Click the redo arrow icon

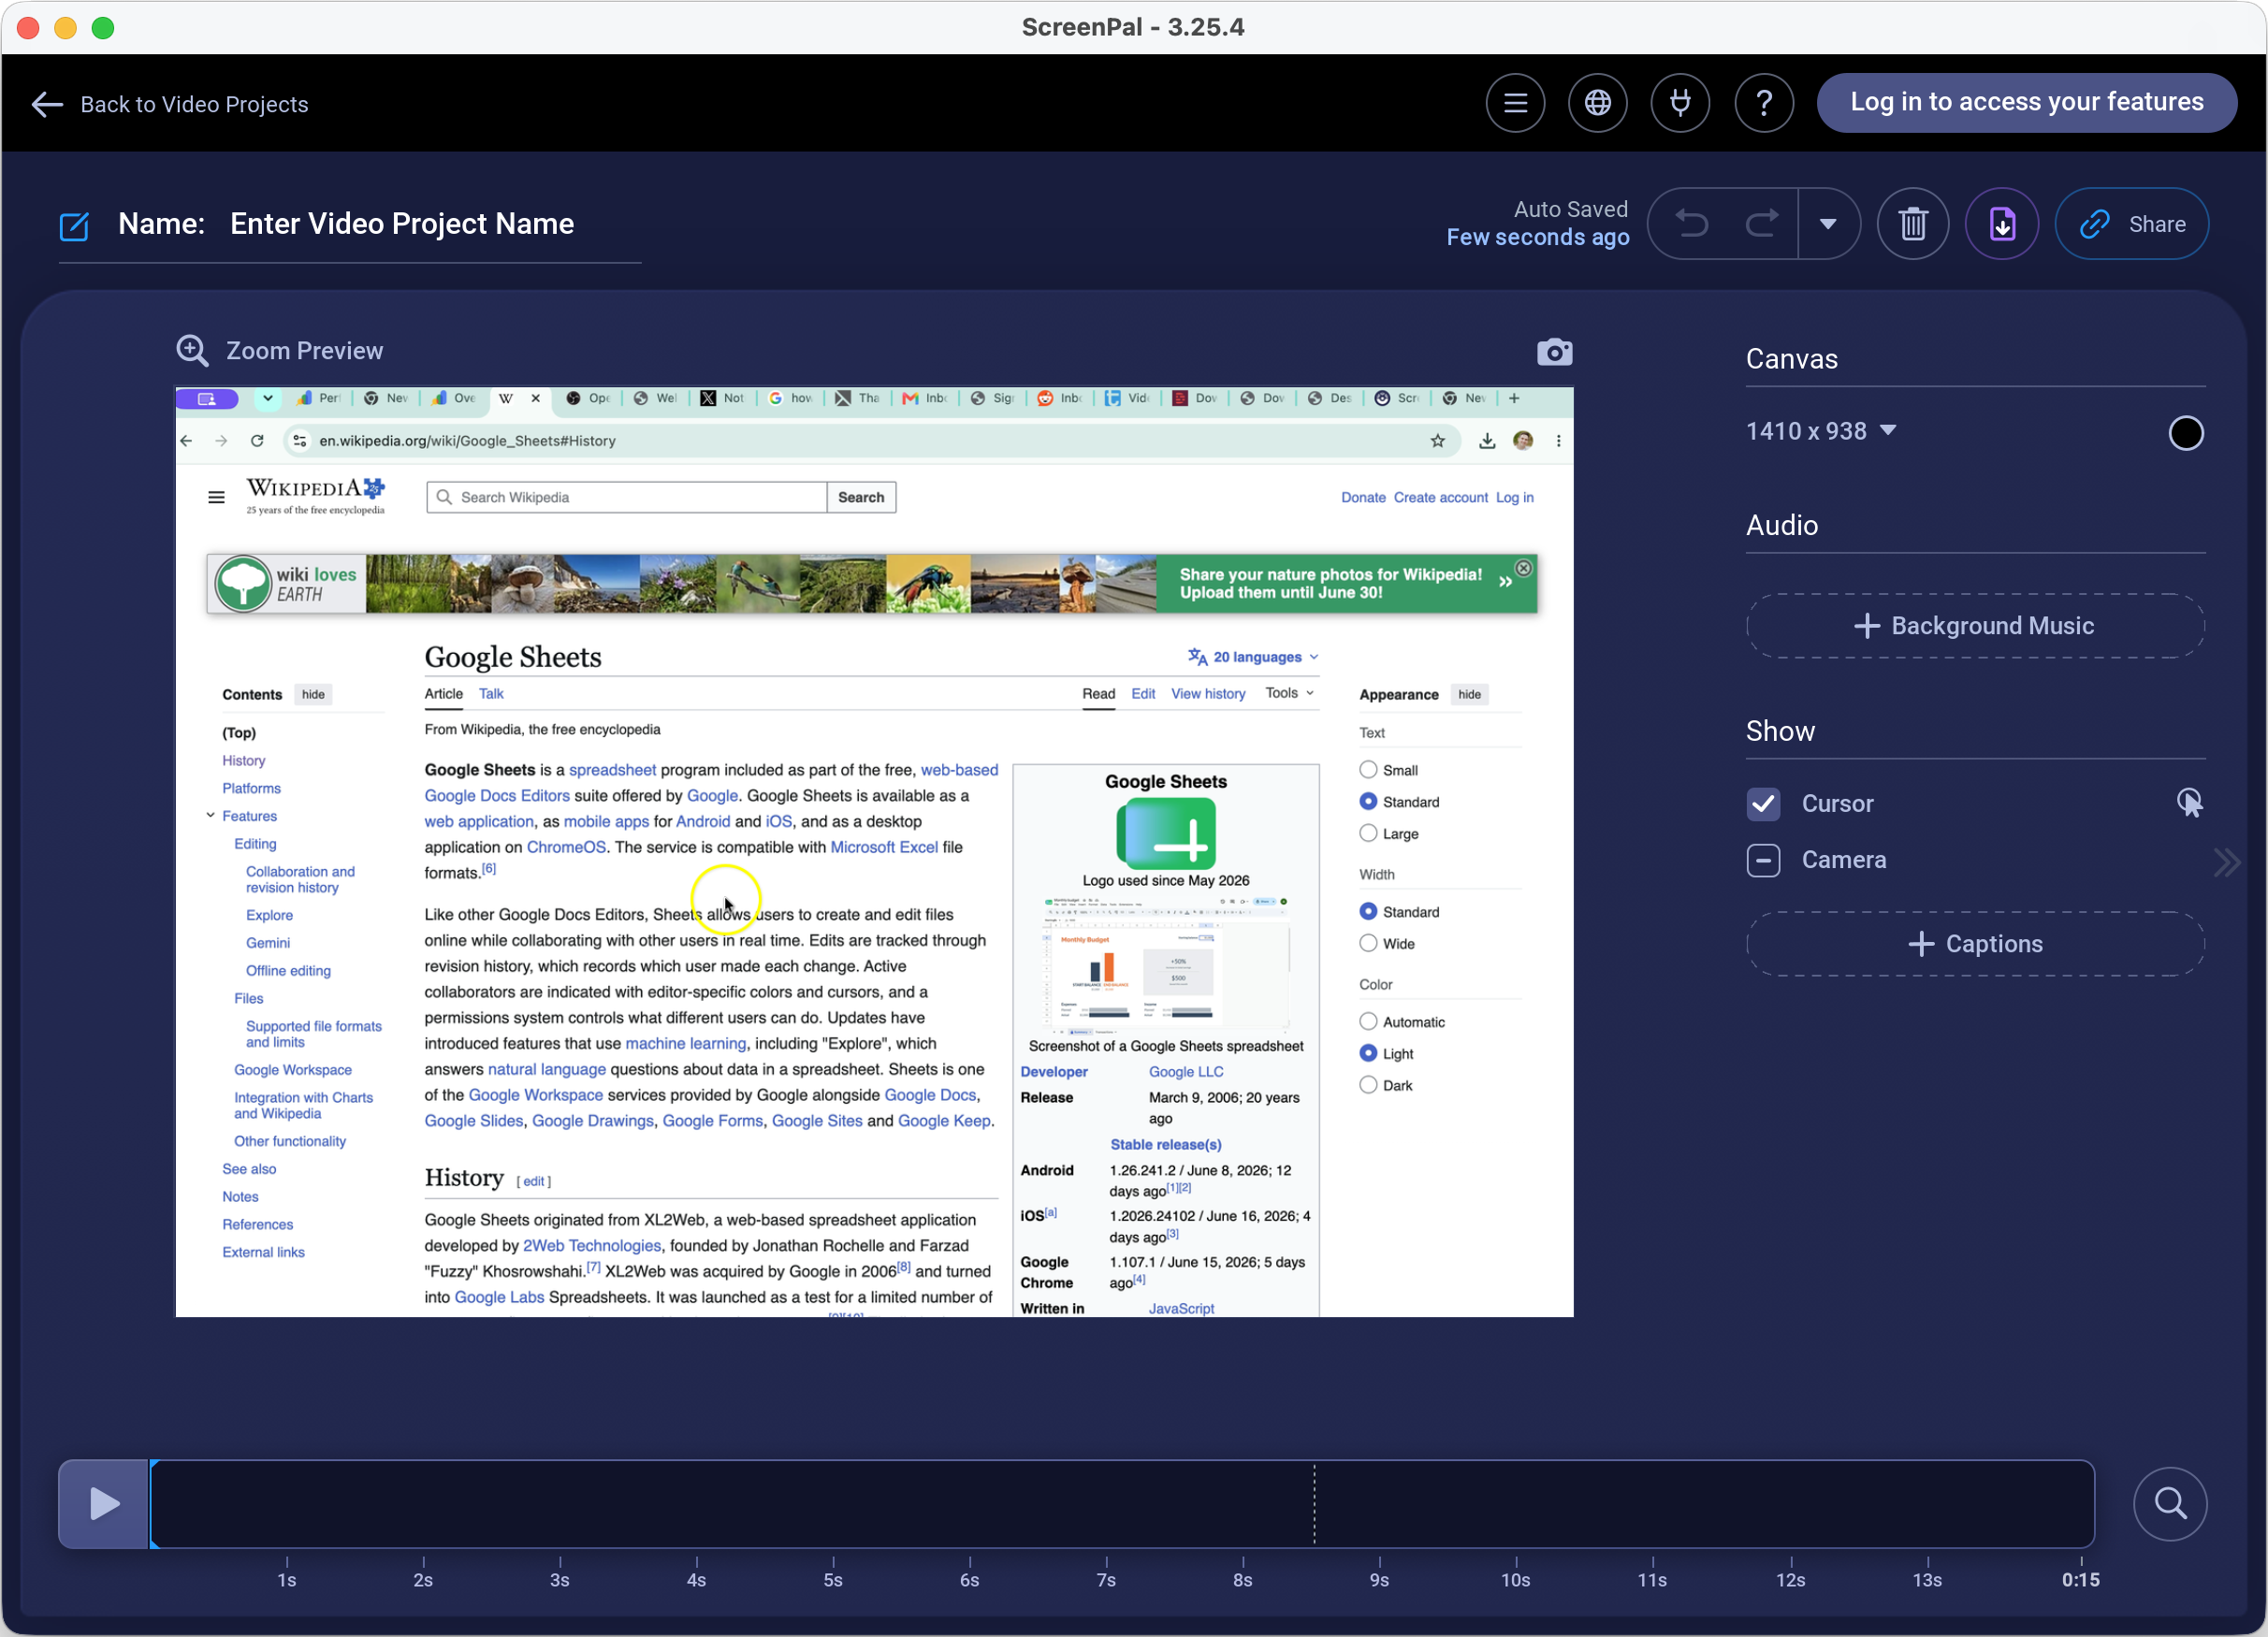(x=1762, y=223)
